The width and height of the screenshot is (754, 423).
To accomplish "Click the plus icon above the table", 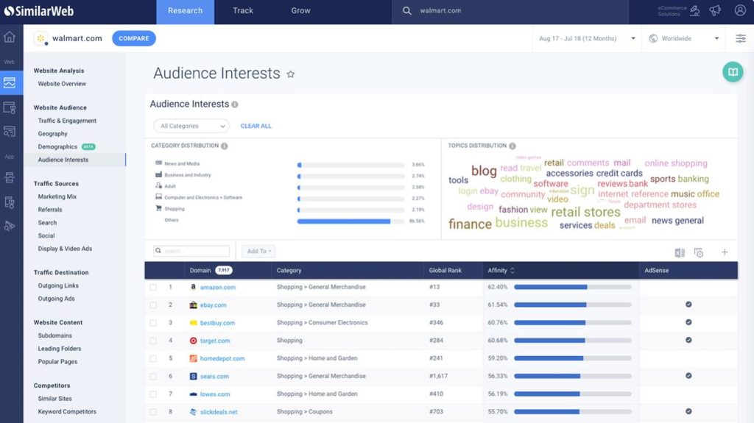I will click(x=725, y=252).
